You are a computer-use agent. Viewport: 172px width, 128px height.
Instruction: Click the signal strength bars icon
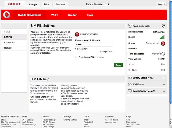click(x=162, y=37)
